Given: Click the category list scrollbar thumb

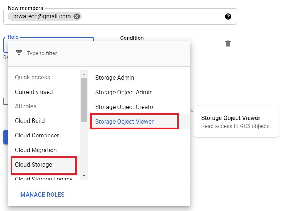Looking at the screenshot, I should (x=84, y=100).
